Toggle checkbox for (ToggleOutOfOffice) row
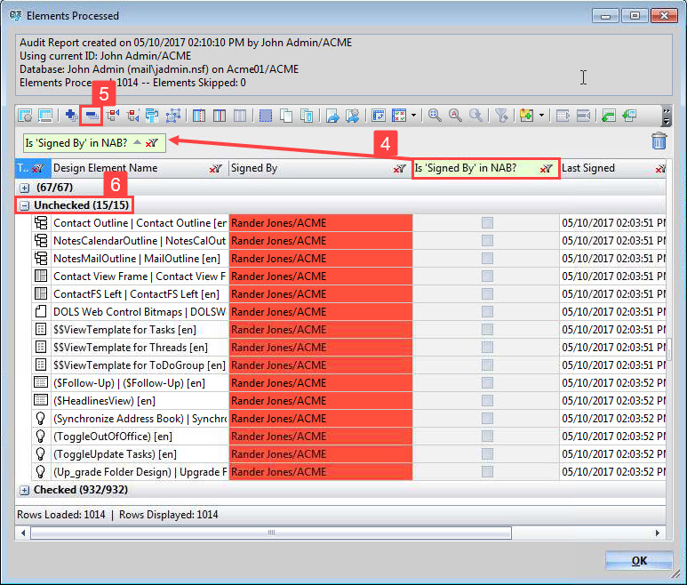The height and width of the screenshot is (585, 687). pos(487,436)
